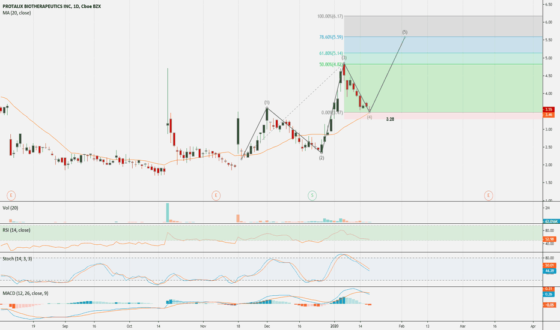Click the 44.39 stochastic value tag
Image resolution: width=560 pixels, height=330 pixels.
click(550, 271)
